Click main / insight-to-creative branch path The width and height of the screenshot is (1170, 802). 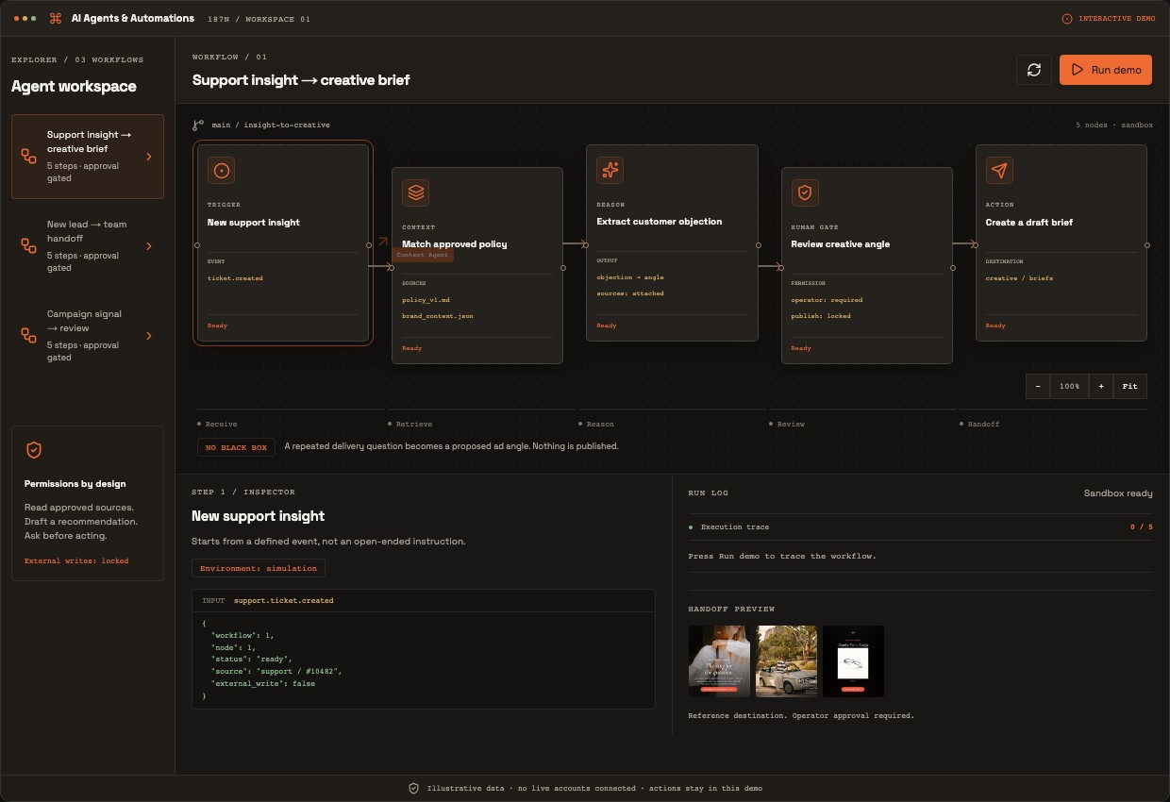coord(271,125)
